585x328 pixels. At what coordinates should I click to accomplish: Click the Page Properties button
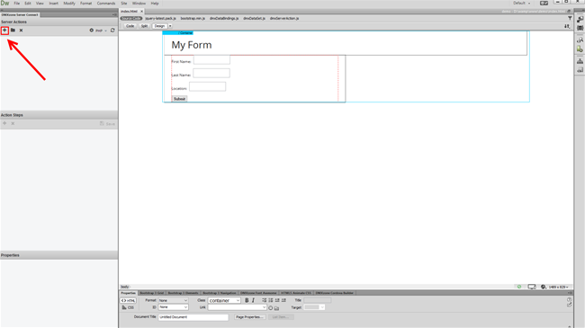click(250, 317)
